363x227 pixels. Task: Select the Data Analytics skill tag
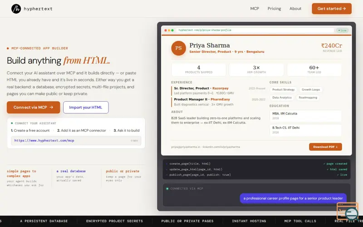click(282, 98)
